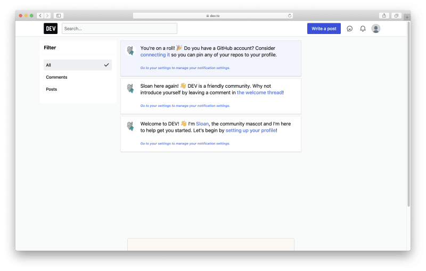Click Safari's share button
This screenshot has height=271, width=426.
[384, 16]
